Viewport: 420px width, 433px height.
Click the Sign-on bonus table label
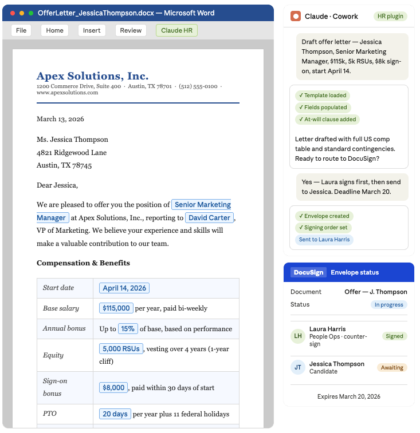55,387
